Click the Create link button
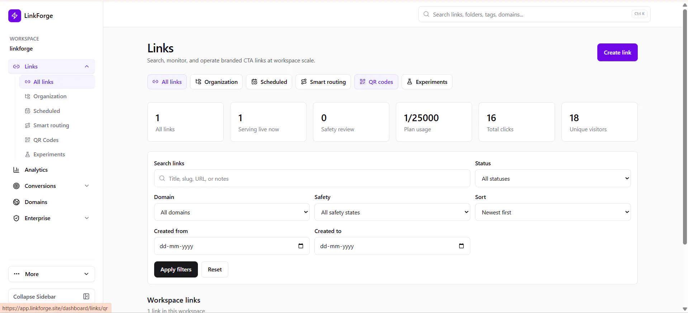Viewport: 688px width, 313px height. [617, 52]
